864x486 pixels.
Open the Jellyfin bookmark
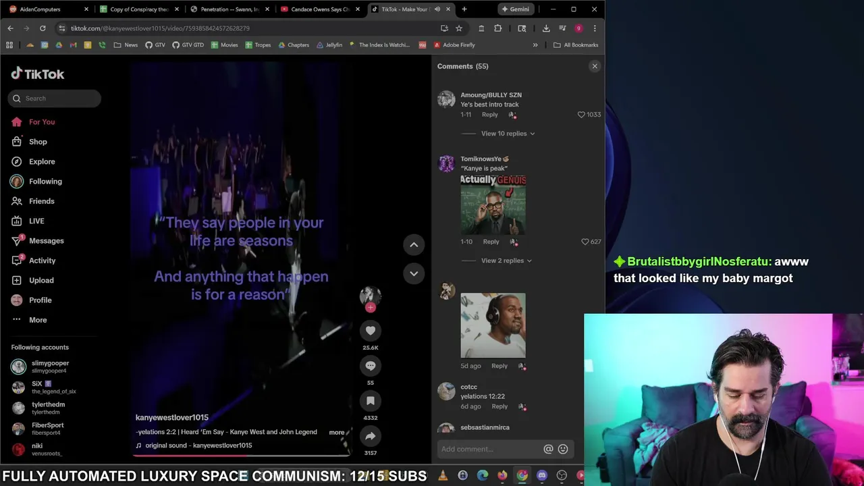(329, 45)
